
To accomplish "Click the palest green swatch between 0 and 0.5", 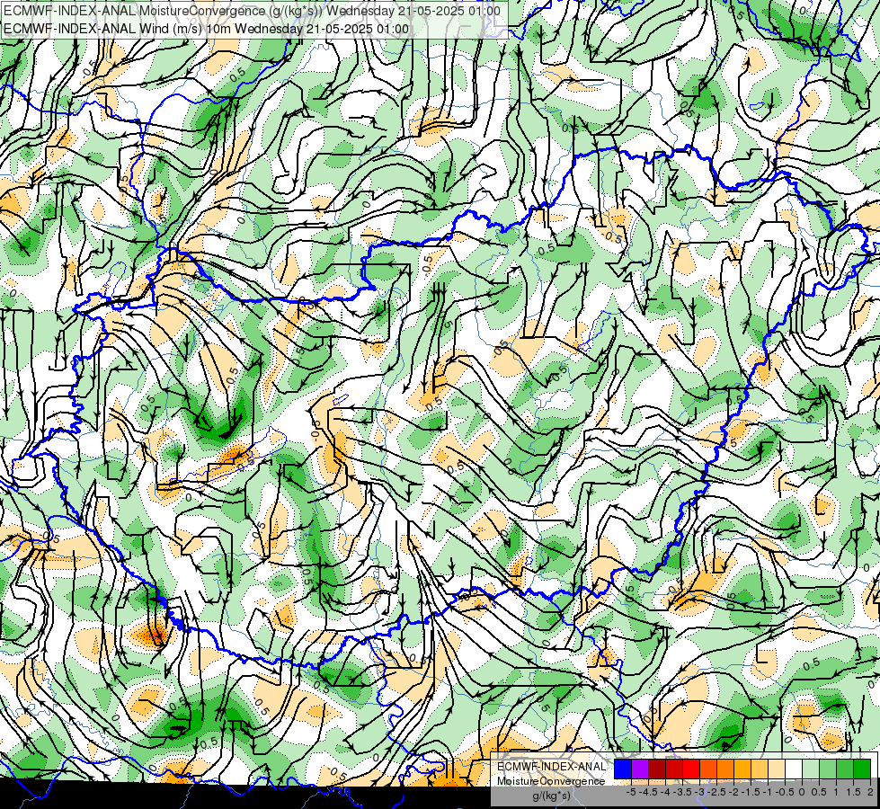I will tap(811, 769).
